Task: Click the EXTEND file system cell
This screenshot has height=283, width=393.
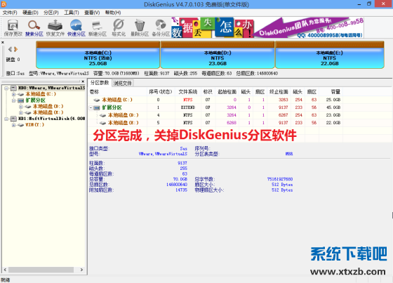Action: tap(188, 107)
